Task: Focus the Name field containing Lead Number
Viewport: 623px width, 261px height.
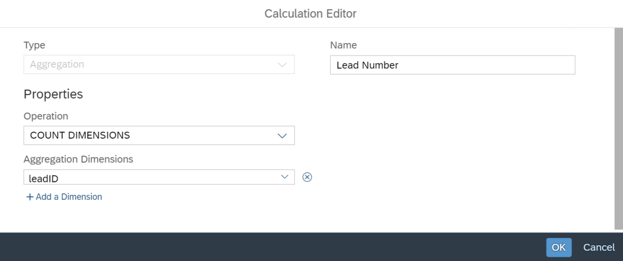Action: point(452,65)
